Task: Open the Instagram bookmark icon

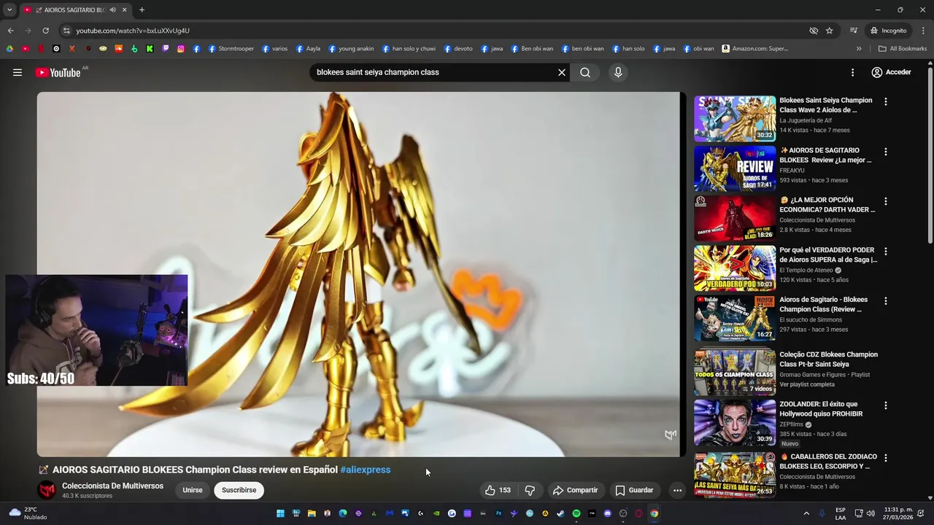Action: tap(181, 49)
